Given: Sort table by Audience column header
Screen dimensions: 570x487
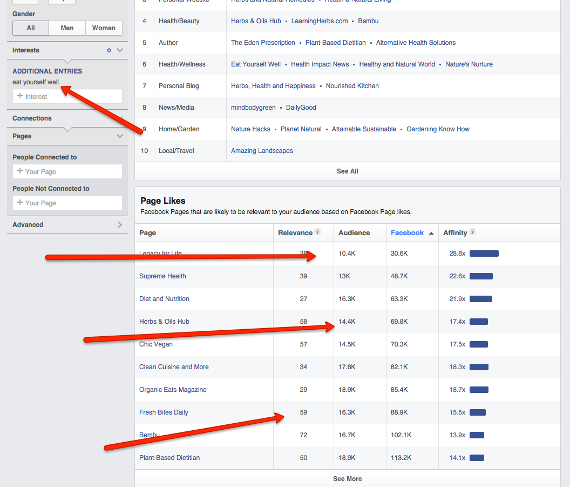Looking at the screenshot, I should (354, 233).
